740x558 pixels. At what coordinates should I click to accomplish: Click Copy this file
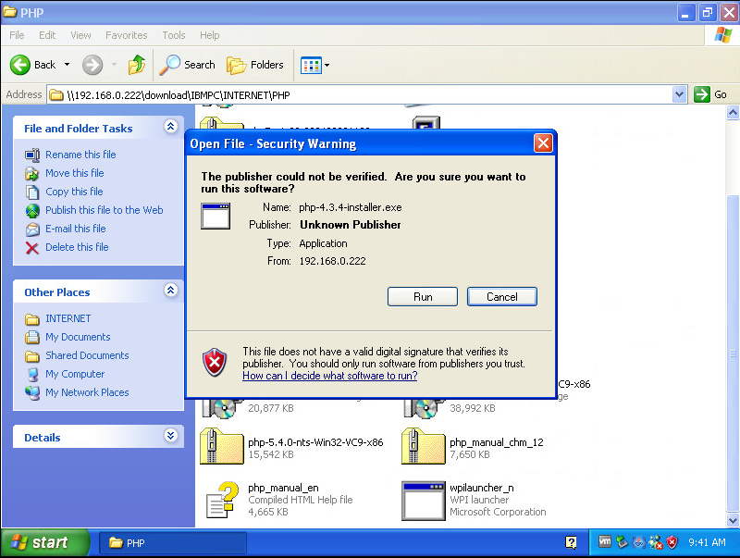point(74,192)
